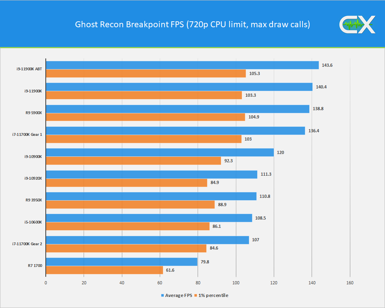Click the 'i5-10600K' row label
This screenshot has width=385, height=308.
coord(33,222)
